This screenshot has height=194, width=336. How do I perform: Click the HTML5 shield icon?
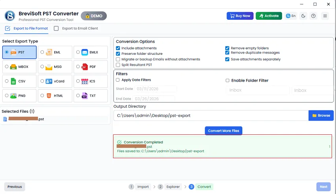coord(49,96)
